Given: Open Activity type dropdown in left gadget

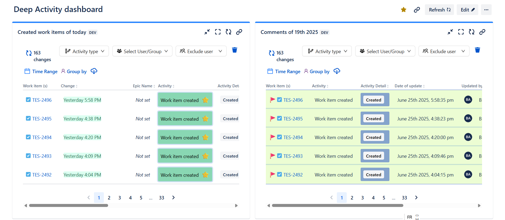Looking at the screenshot, I should pyautogui.click(x=84, y=51).
